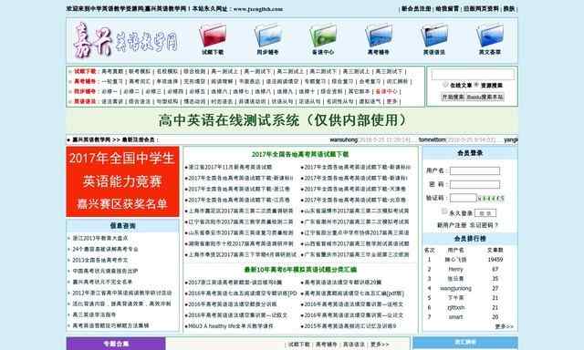This screenshot has width=584, height=350.
Task: Click bottom 试题下载 tab link
Action: tap(299, 345)
